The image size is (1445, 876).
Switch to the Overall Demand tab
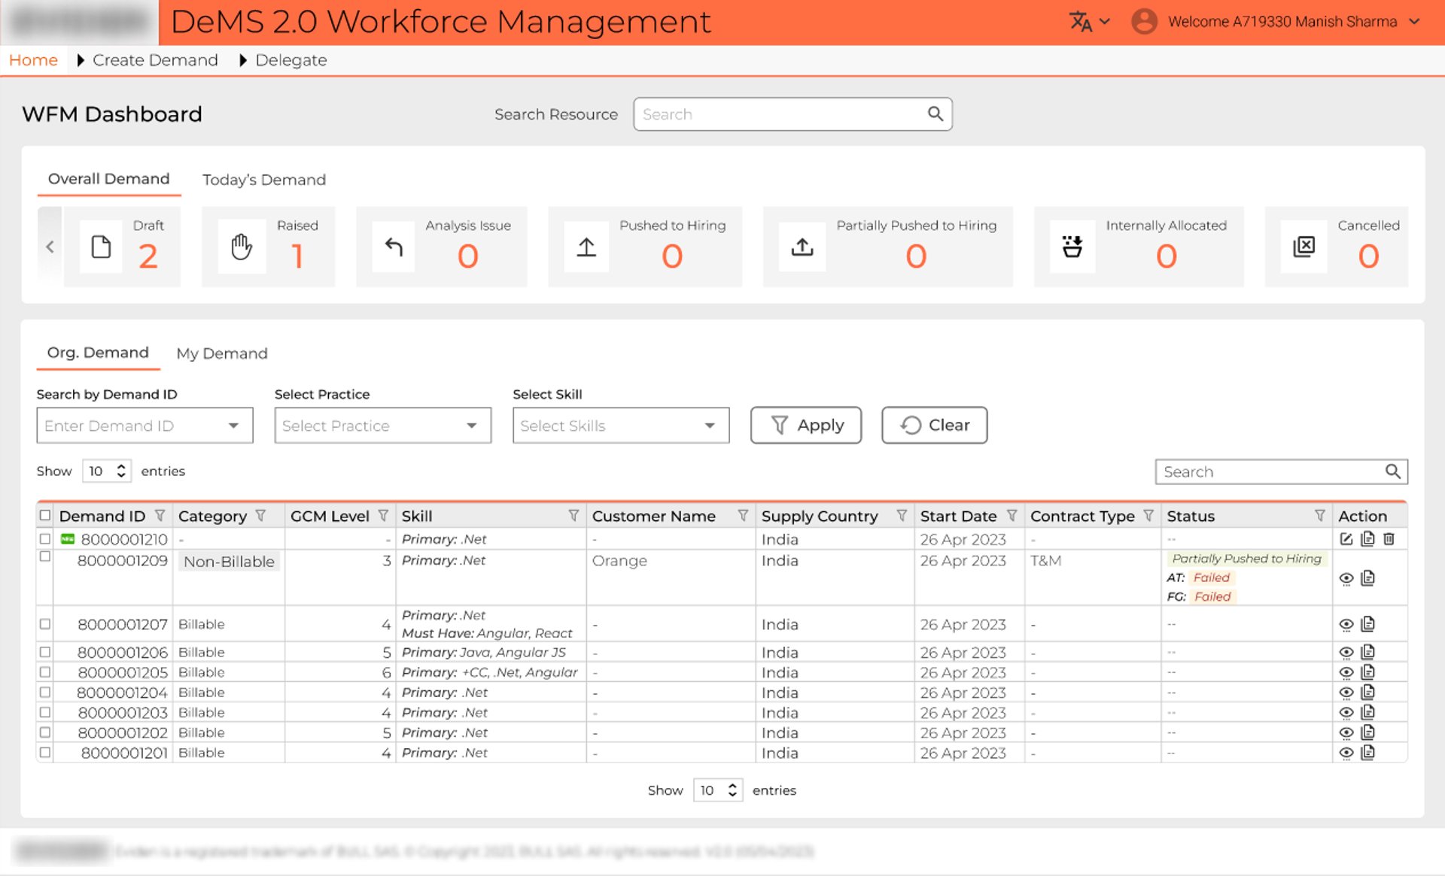(109, 179)
